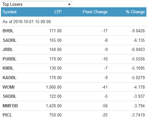147x119 pixels.
Task: Open the BHBL symbol link
Action: point(8,31)
